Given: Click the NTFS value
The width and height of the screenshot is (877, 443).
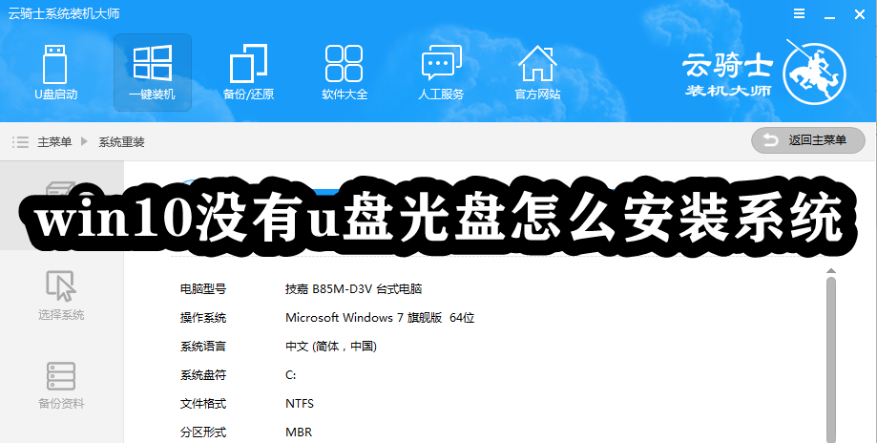Looking at the screenshot, I should [300, 403].
